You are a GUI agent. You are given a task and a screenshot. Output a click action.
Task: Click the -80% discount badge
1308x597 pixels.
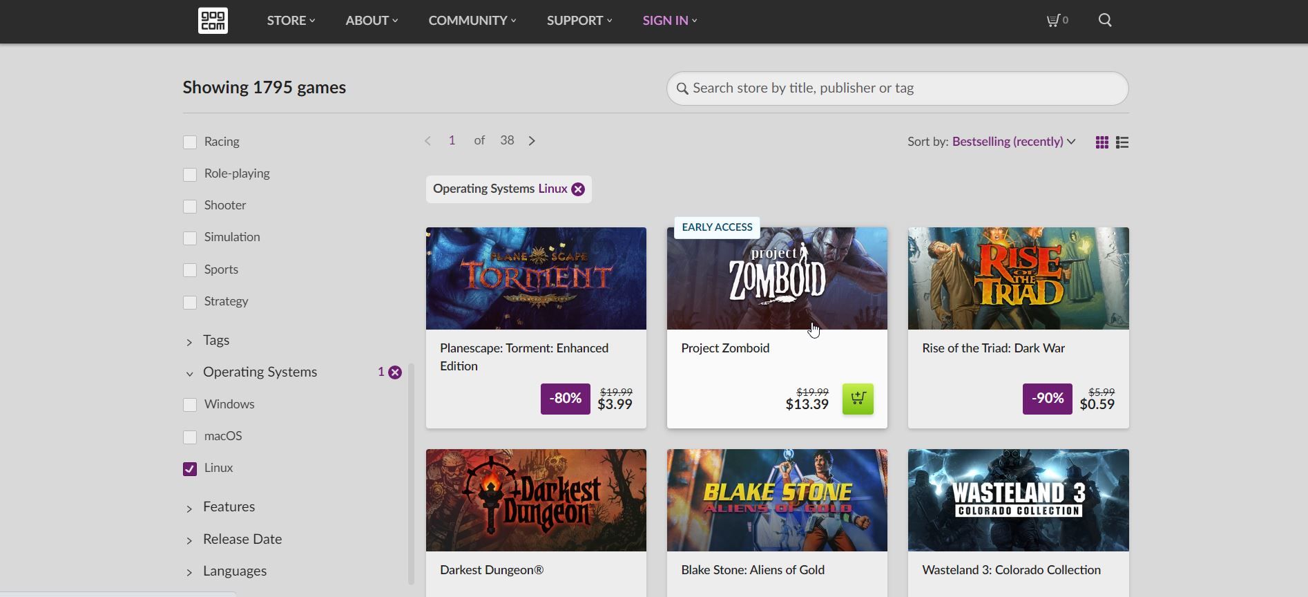pos(565,399)
